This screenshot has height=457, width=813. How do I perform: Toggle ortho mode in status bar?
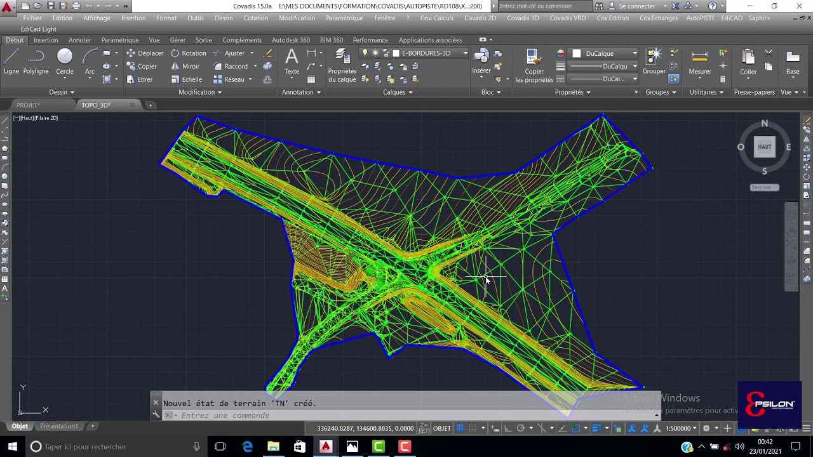pyautogui.click(x=508, y=428)
